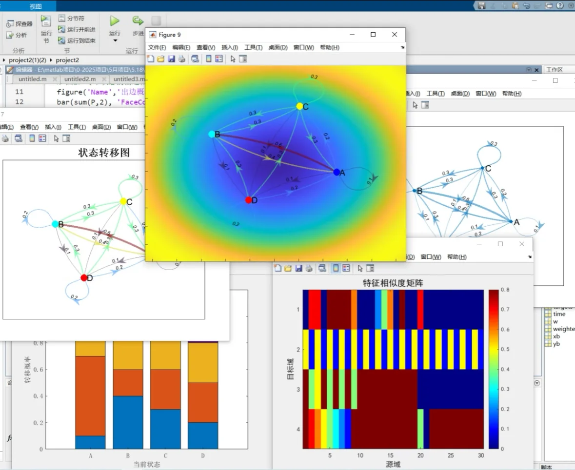This screenshot has height=470, width=575.
Task: Select workspace variable xb
Action: coord(553,336)
